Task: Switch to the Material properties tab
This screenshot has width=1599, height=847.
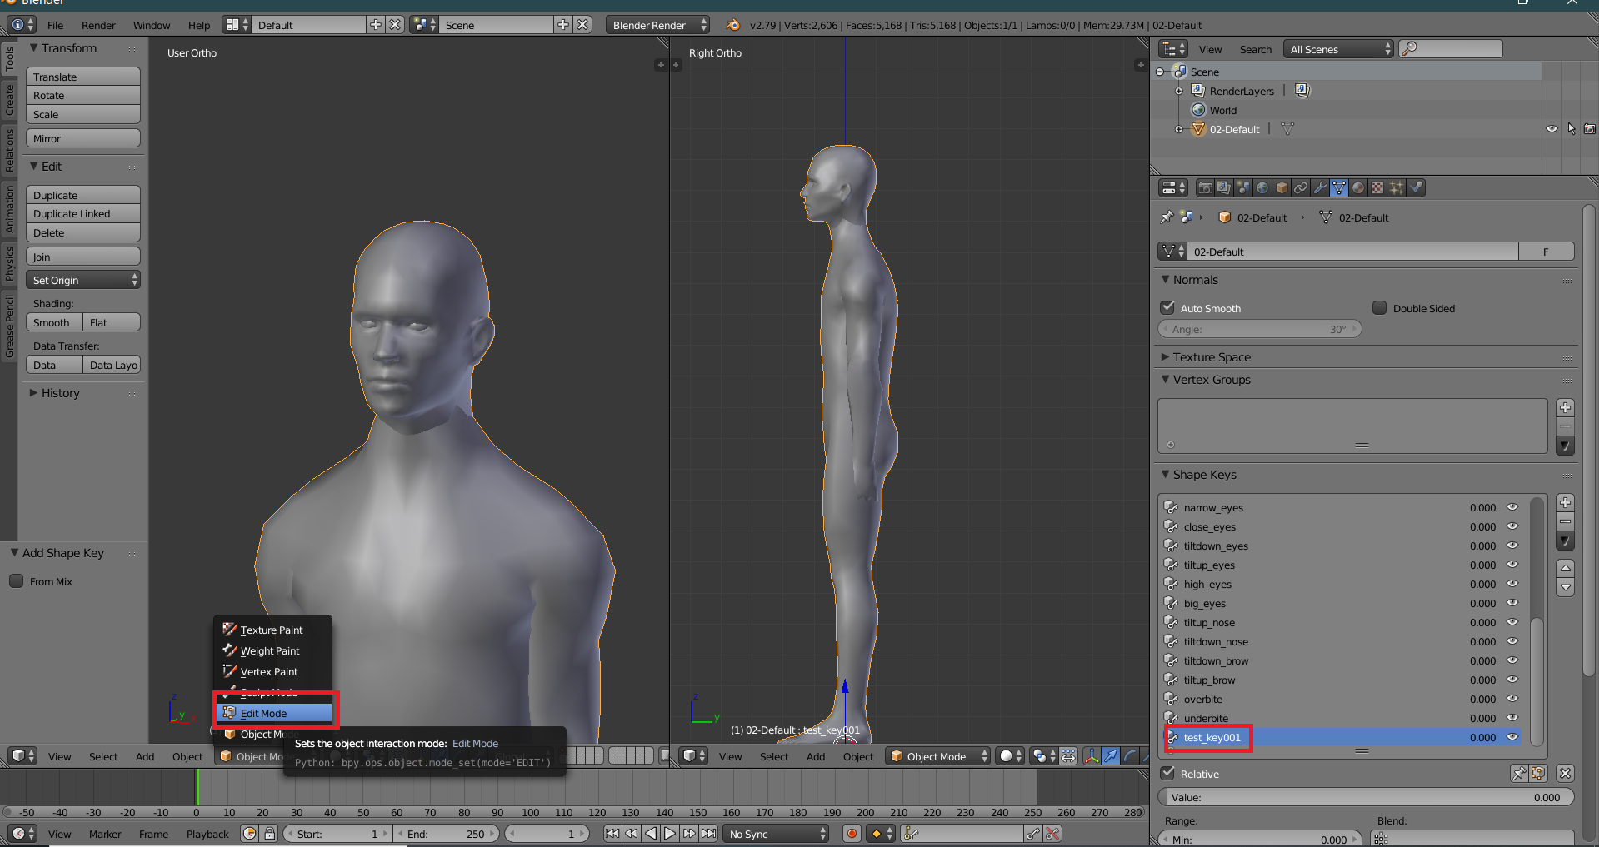Action: tap(1358, 188)
